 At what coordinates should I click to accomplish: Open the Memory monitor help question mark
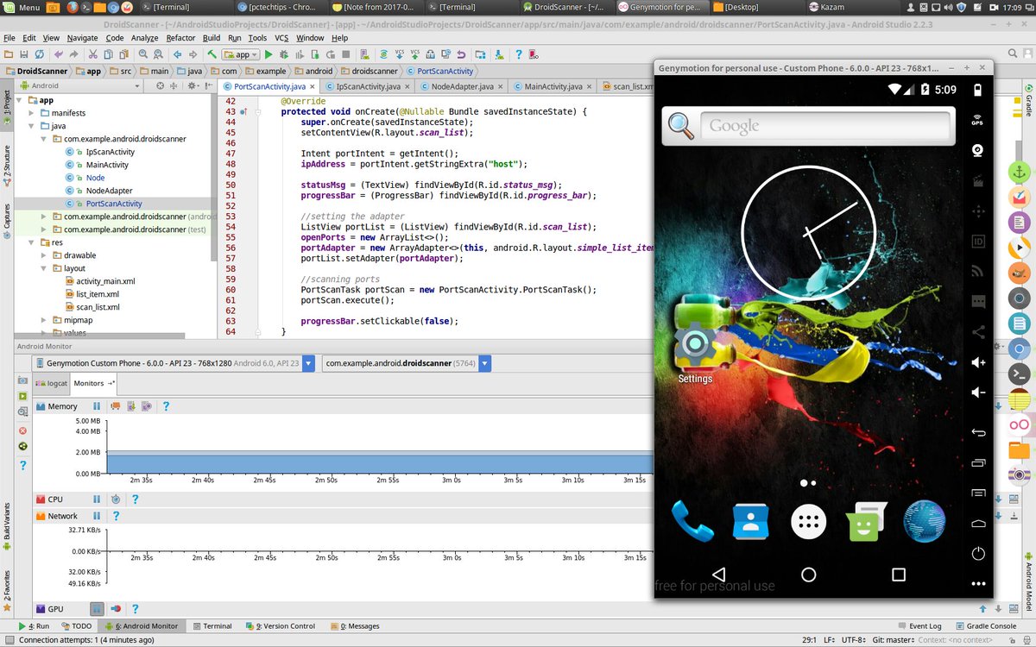(x=166, y=405)
